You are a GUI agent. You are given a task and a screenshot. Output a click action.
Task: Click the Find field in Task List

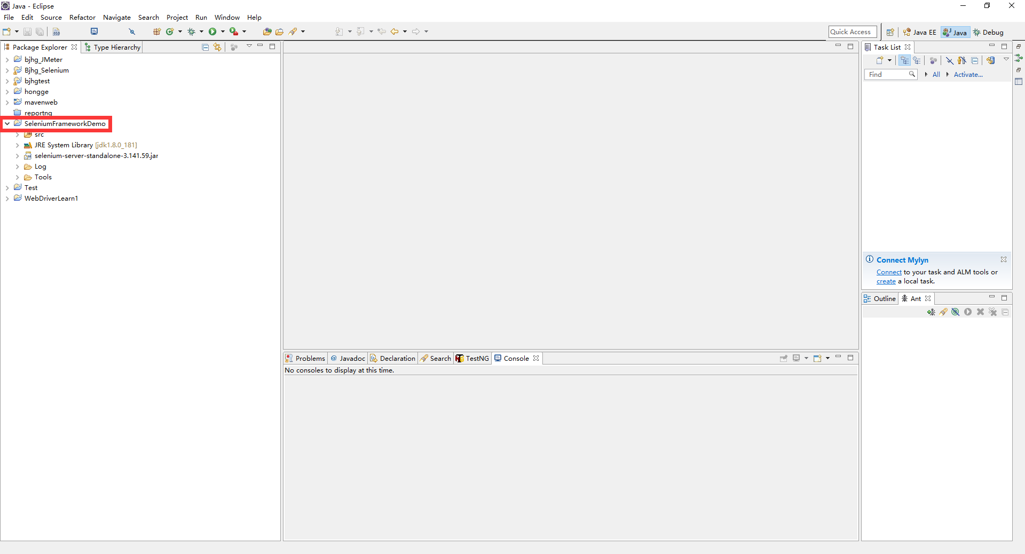890,75
